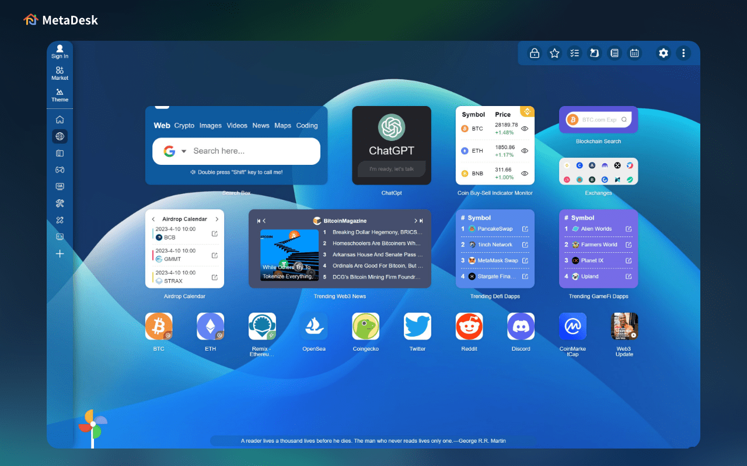This screenshot has width=747, height=466.
Task: Select the Crypto search tab
Action: click(x=184, y=125)
